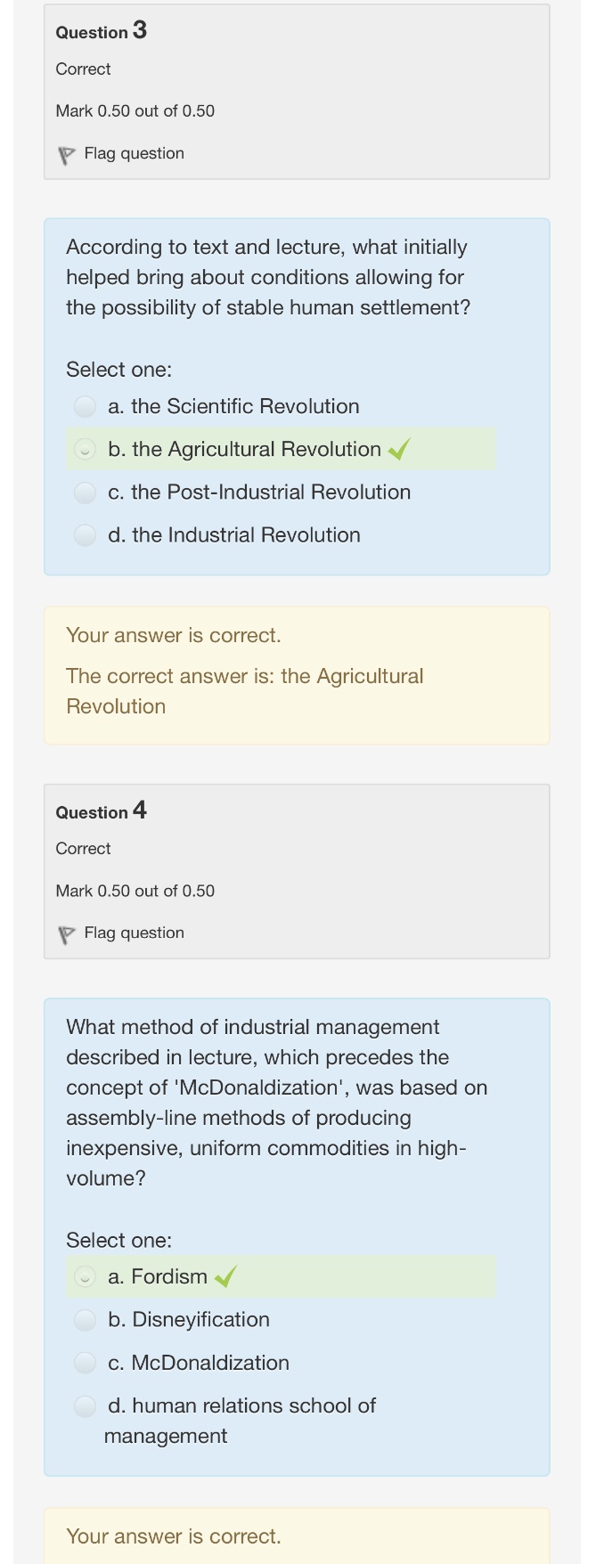Viewport: 596px width, 1564px height.
Task: Pick human relations school of management radio
Action: [x=85, y=1406]
